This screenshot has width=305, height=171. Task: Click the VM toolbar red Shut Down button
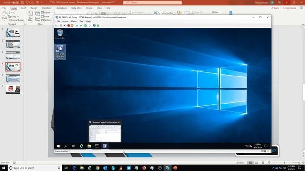pos(69,25)
